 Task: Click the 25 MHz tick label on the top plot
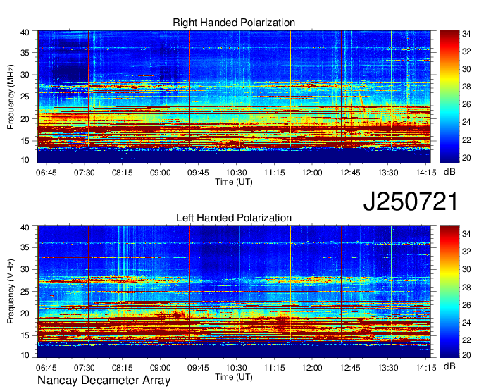pos(25,97)
